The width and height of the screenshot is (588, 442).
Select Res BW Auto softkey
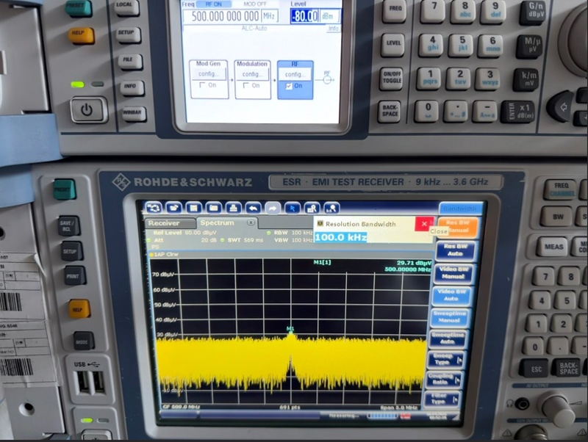455,250
